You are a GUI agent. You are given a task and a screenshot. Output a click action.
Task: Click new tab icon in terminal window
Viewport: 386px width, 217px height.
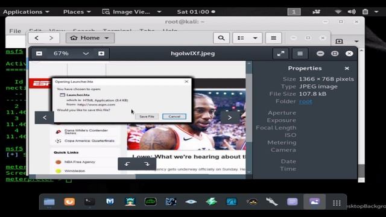coord(339,41)
